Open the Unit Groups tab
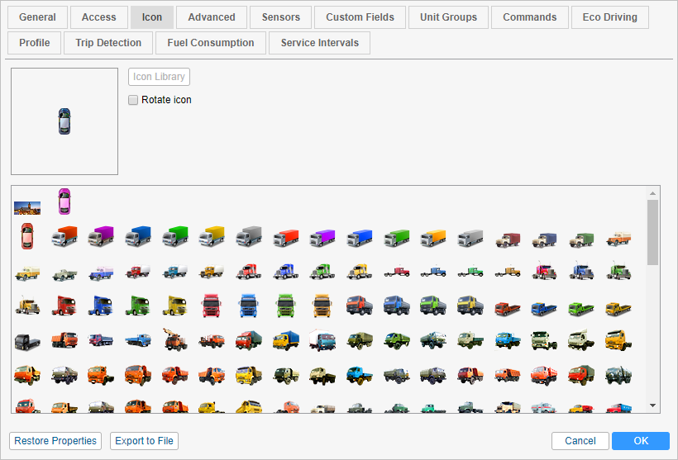The image size is (678, 460). (448, 17)
